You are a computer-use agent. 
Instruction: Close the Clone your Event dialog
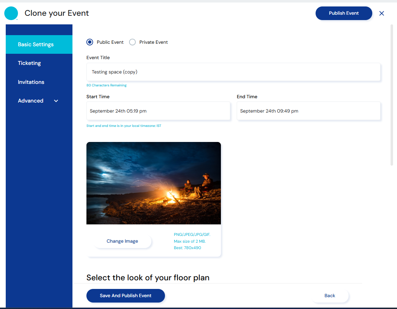[382, 13]
